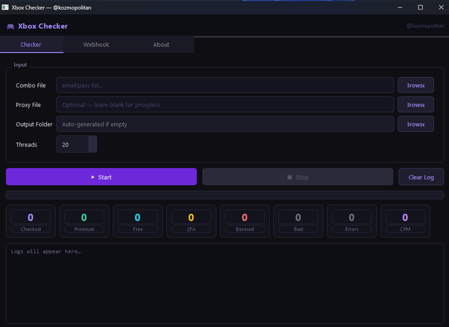Clear the log output
This screenshot has width=449, height=327.
click(x=421, y=177)
